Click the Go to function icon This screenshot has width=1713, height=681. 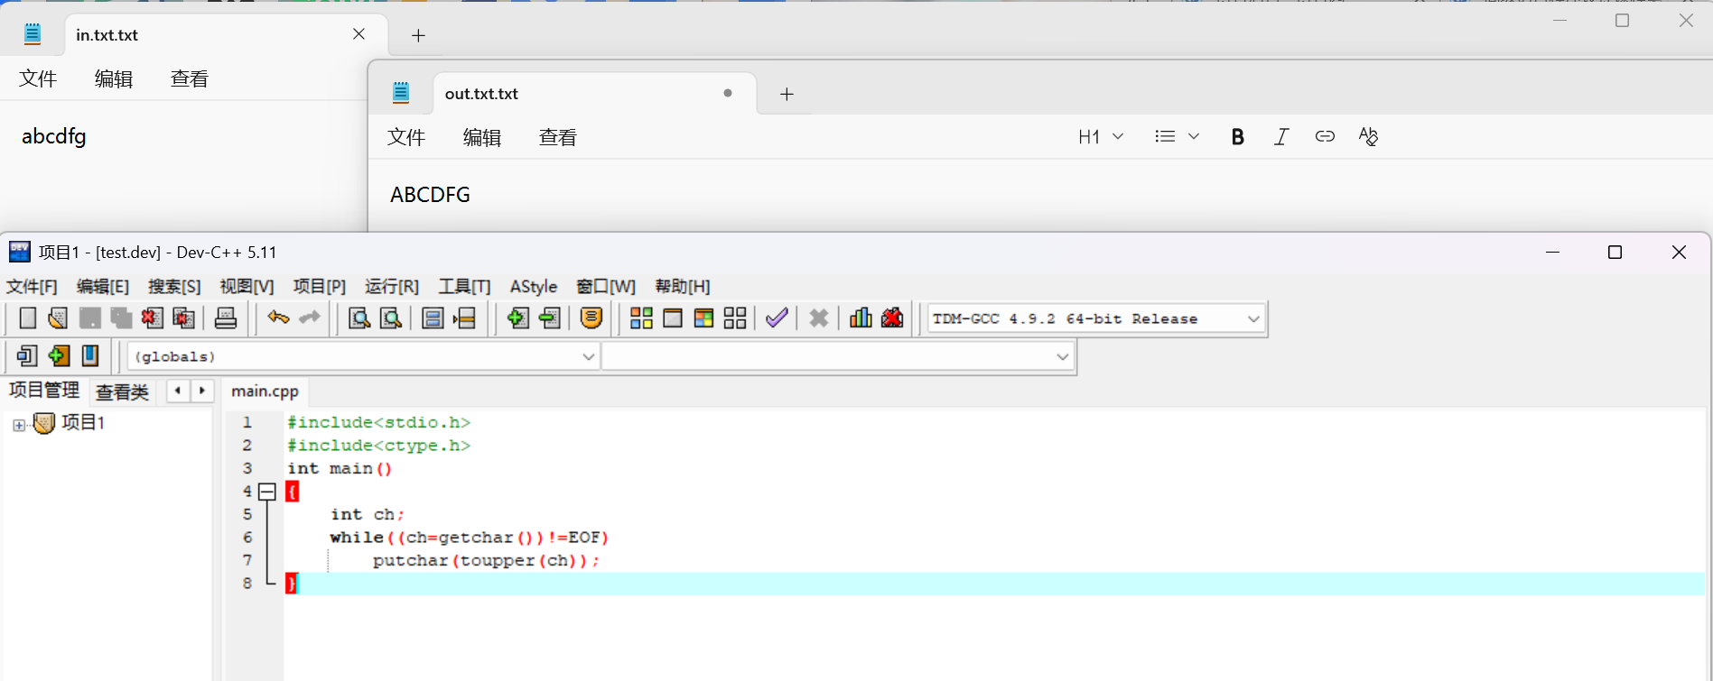[x=433, y=318]
